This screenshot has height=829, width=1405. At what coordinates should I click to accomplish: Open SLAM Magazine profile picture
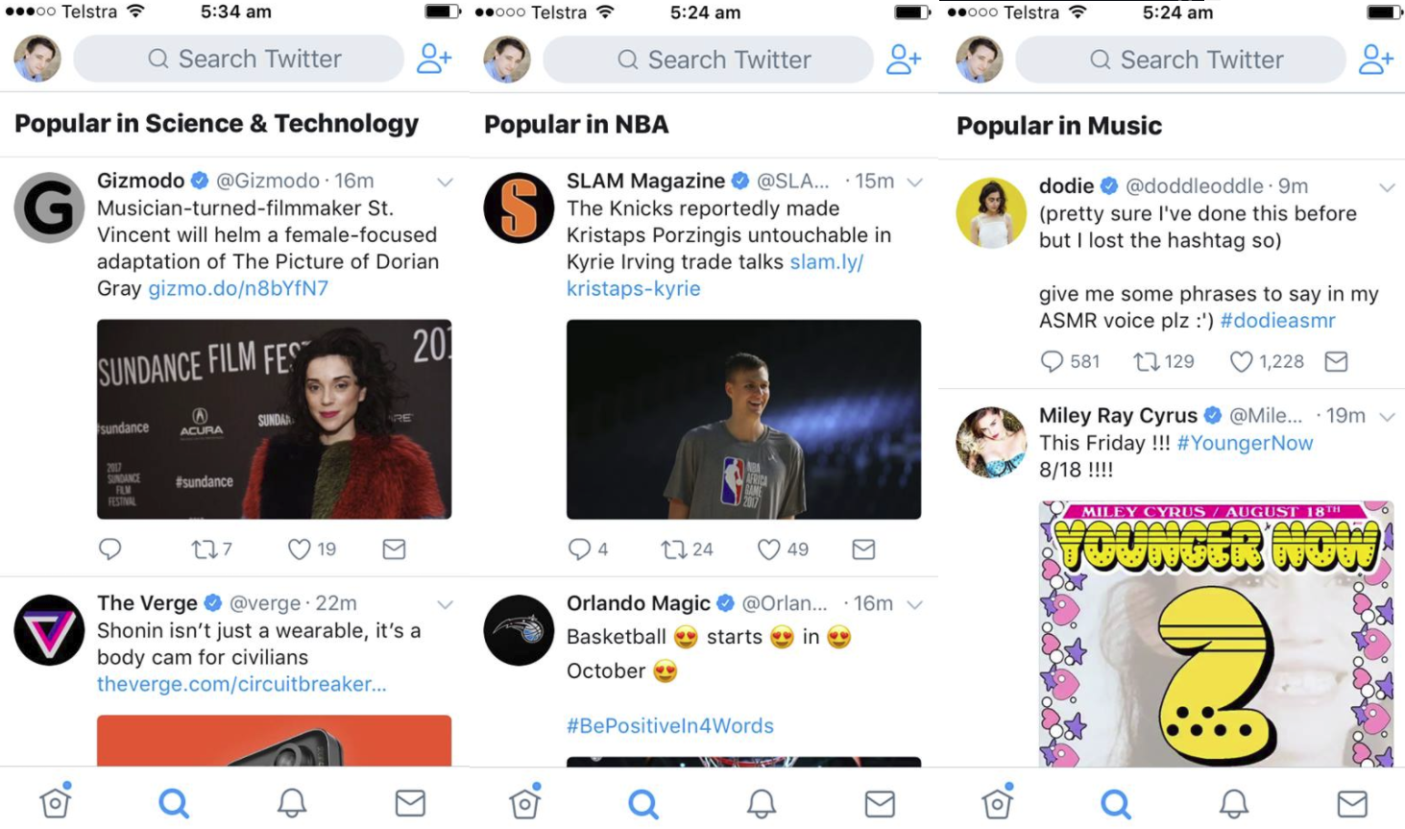click(x=519, y=207)
